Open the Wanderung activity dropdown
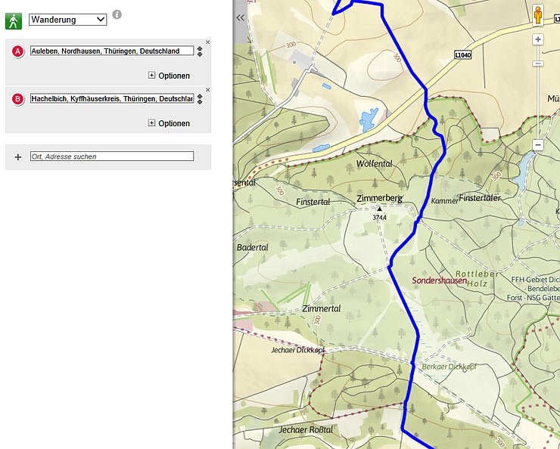Viewport: 560px width, 449px height. pos(68,20)
